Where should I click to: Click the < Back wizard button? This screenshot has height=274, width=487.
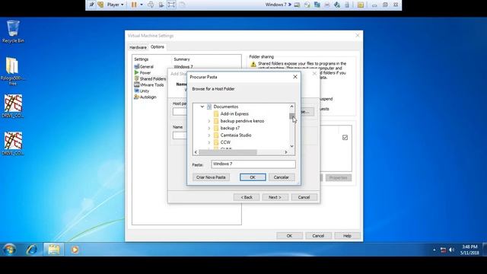click(247, 197)
